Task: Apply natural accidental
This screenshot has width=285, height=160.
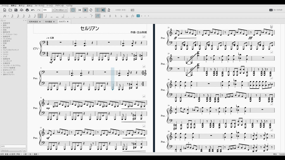Action: coord(115,16)
